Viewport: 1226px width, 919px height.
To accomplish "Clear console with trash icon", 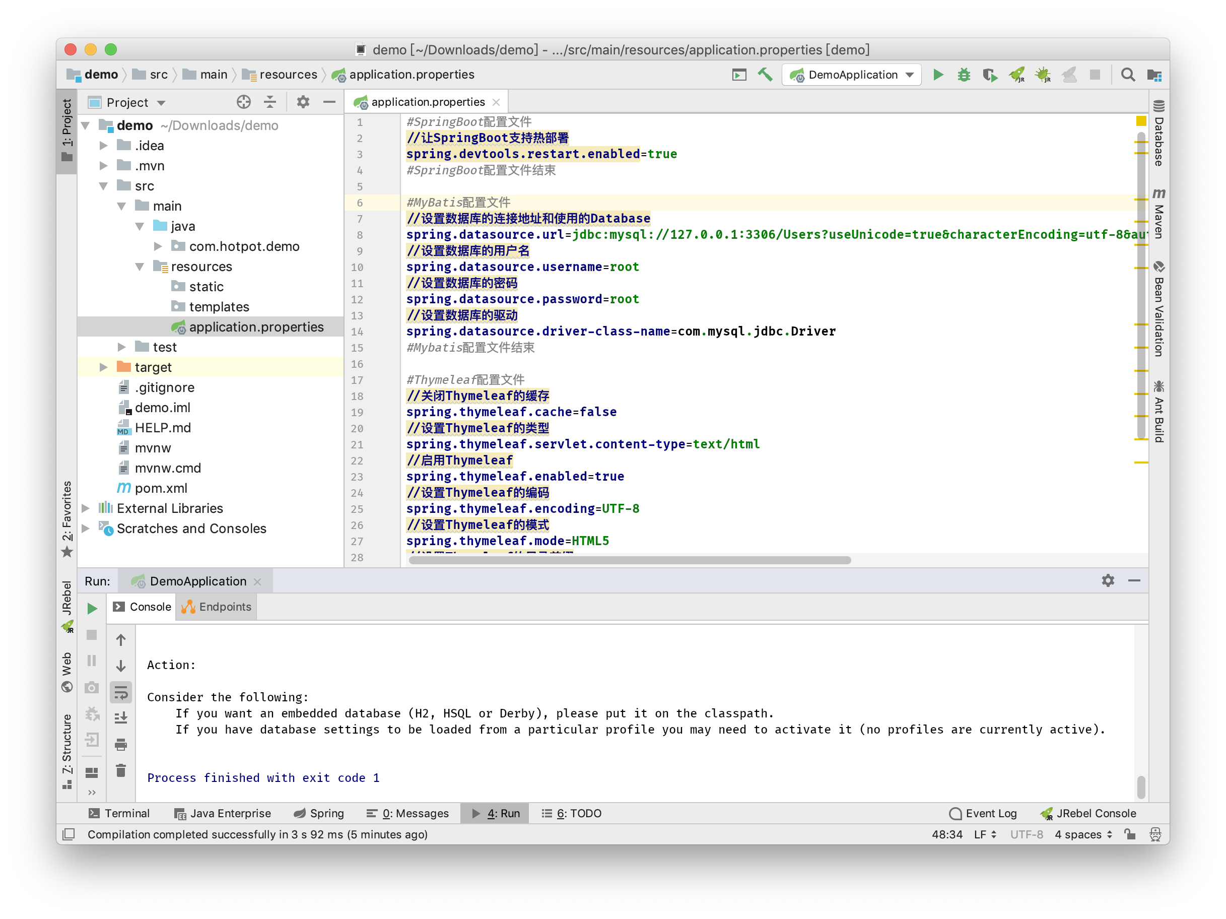I will 121,770.
